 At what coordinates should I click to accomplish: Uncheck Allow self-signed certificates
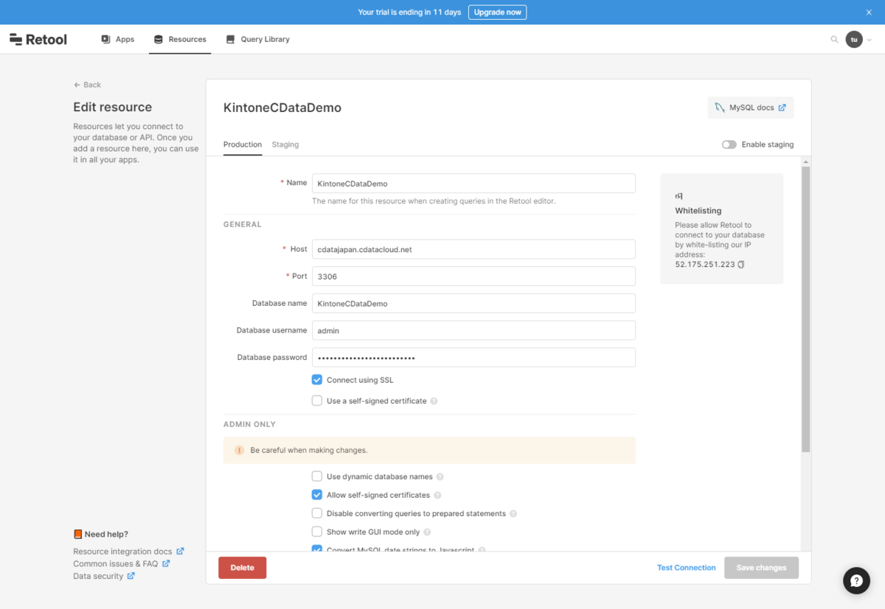pyautogui.click(x=317, y=495)
